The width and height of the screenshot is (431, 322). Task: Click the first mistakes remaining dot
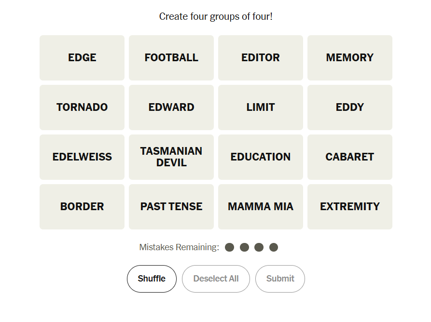coord(230,247)
